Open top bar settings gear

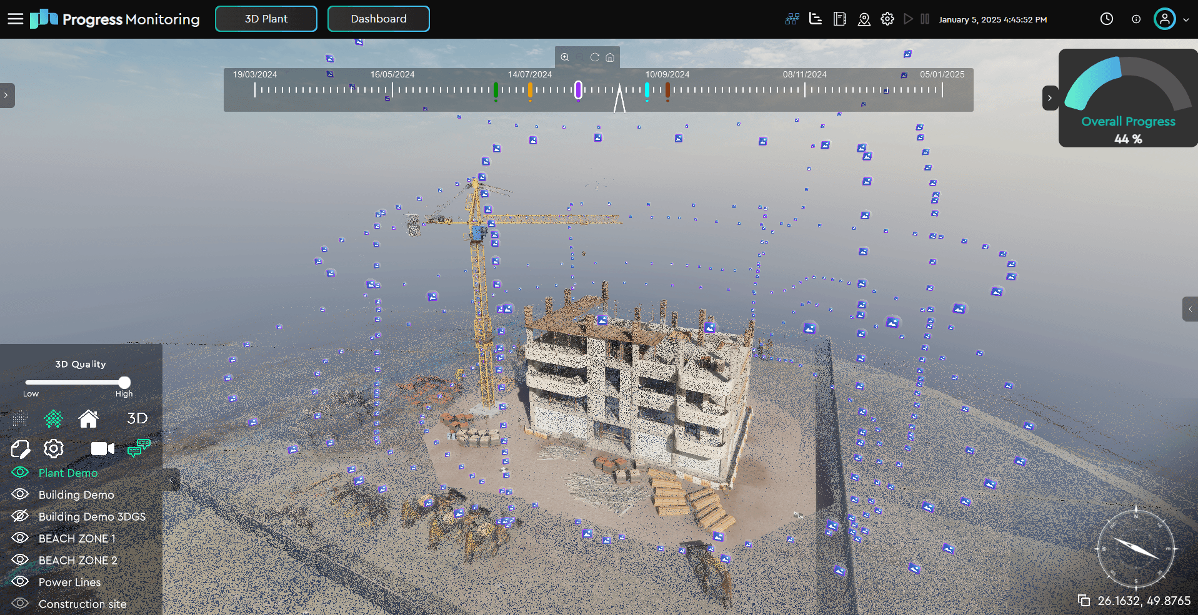[887, 19]
